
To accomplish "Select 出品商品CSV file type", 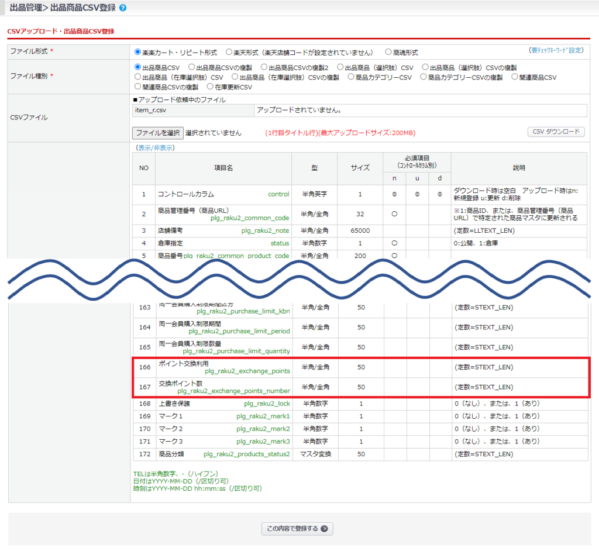I will pyautogui.click(x=138, y=67).
